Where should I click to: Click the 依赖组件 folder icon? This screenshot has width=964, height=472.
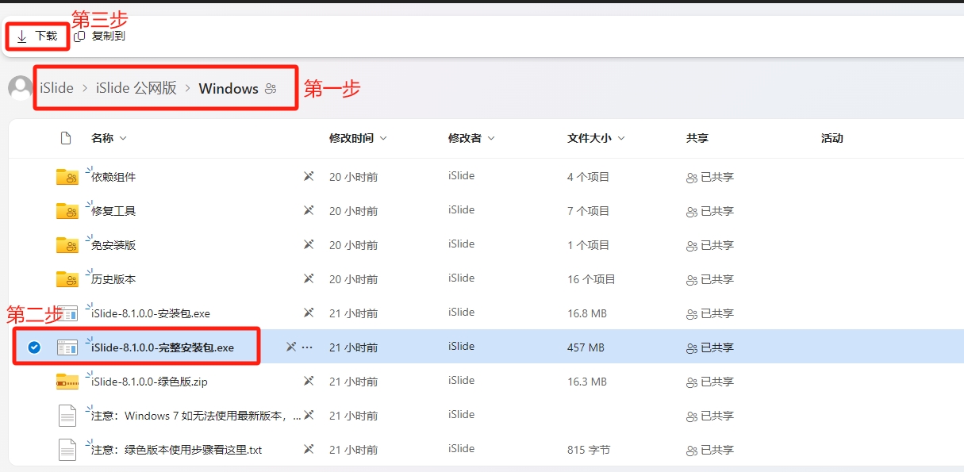(x=67, y=177)
